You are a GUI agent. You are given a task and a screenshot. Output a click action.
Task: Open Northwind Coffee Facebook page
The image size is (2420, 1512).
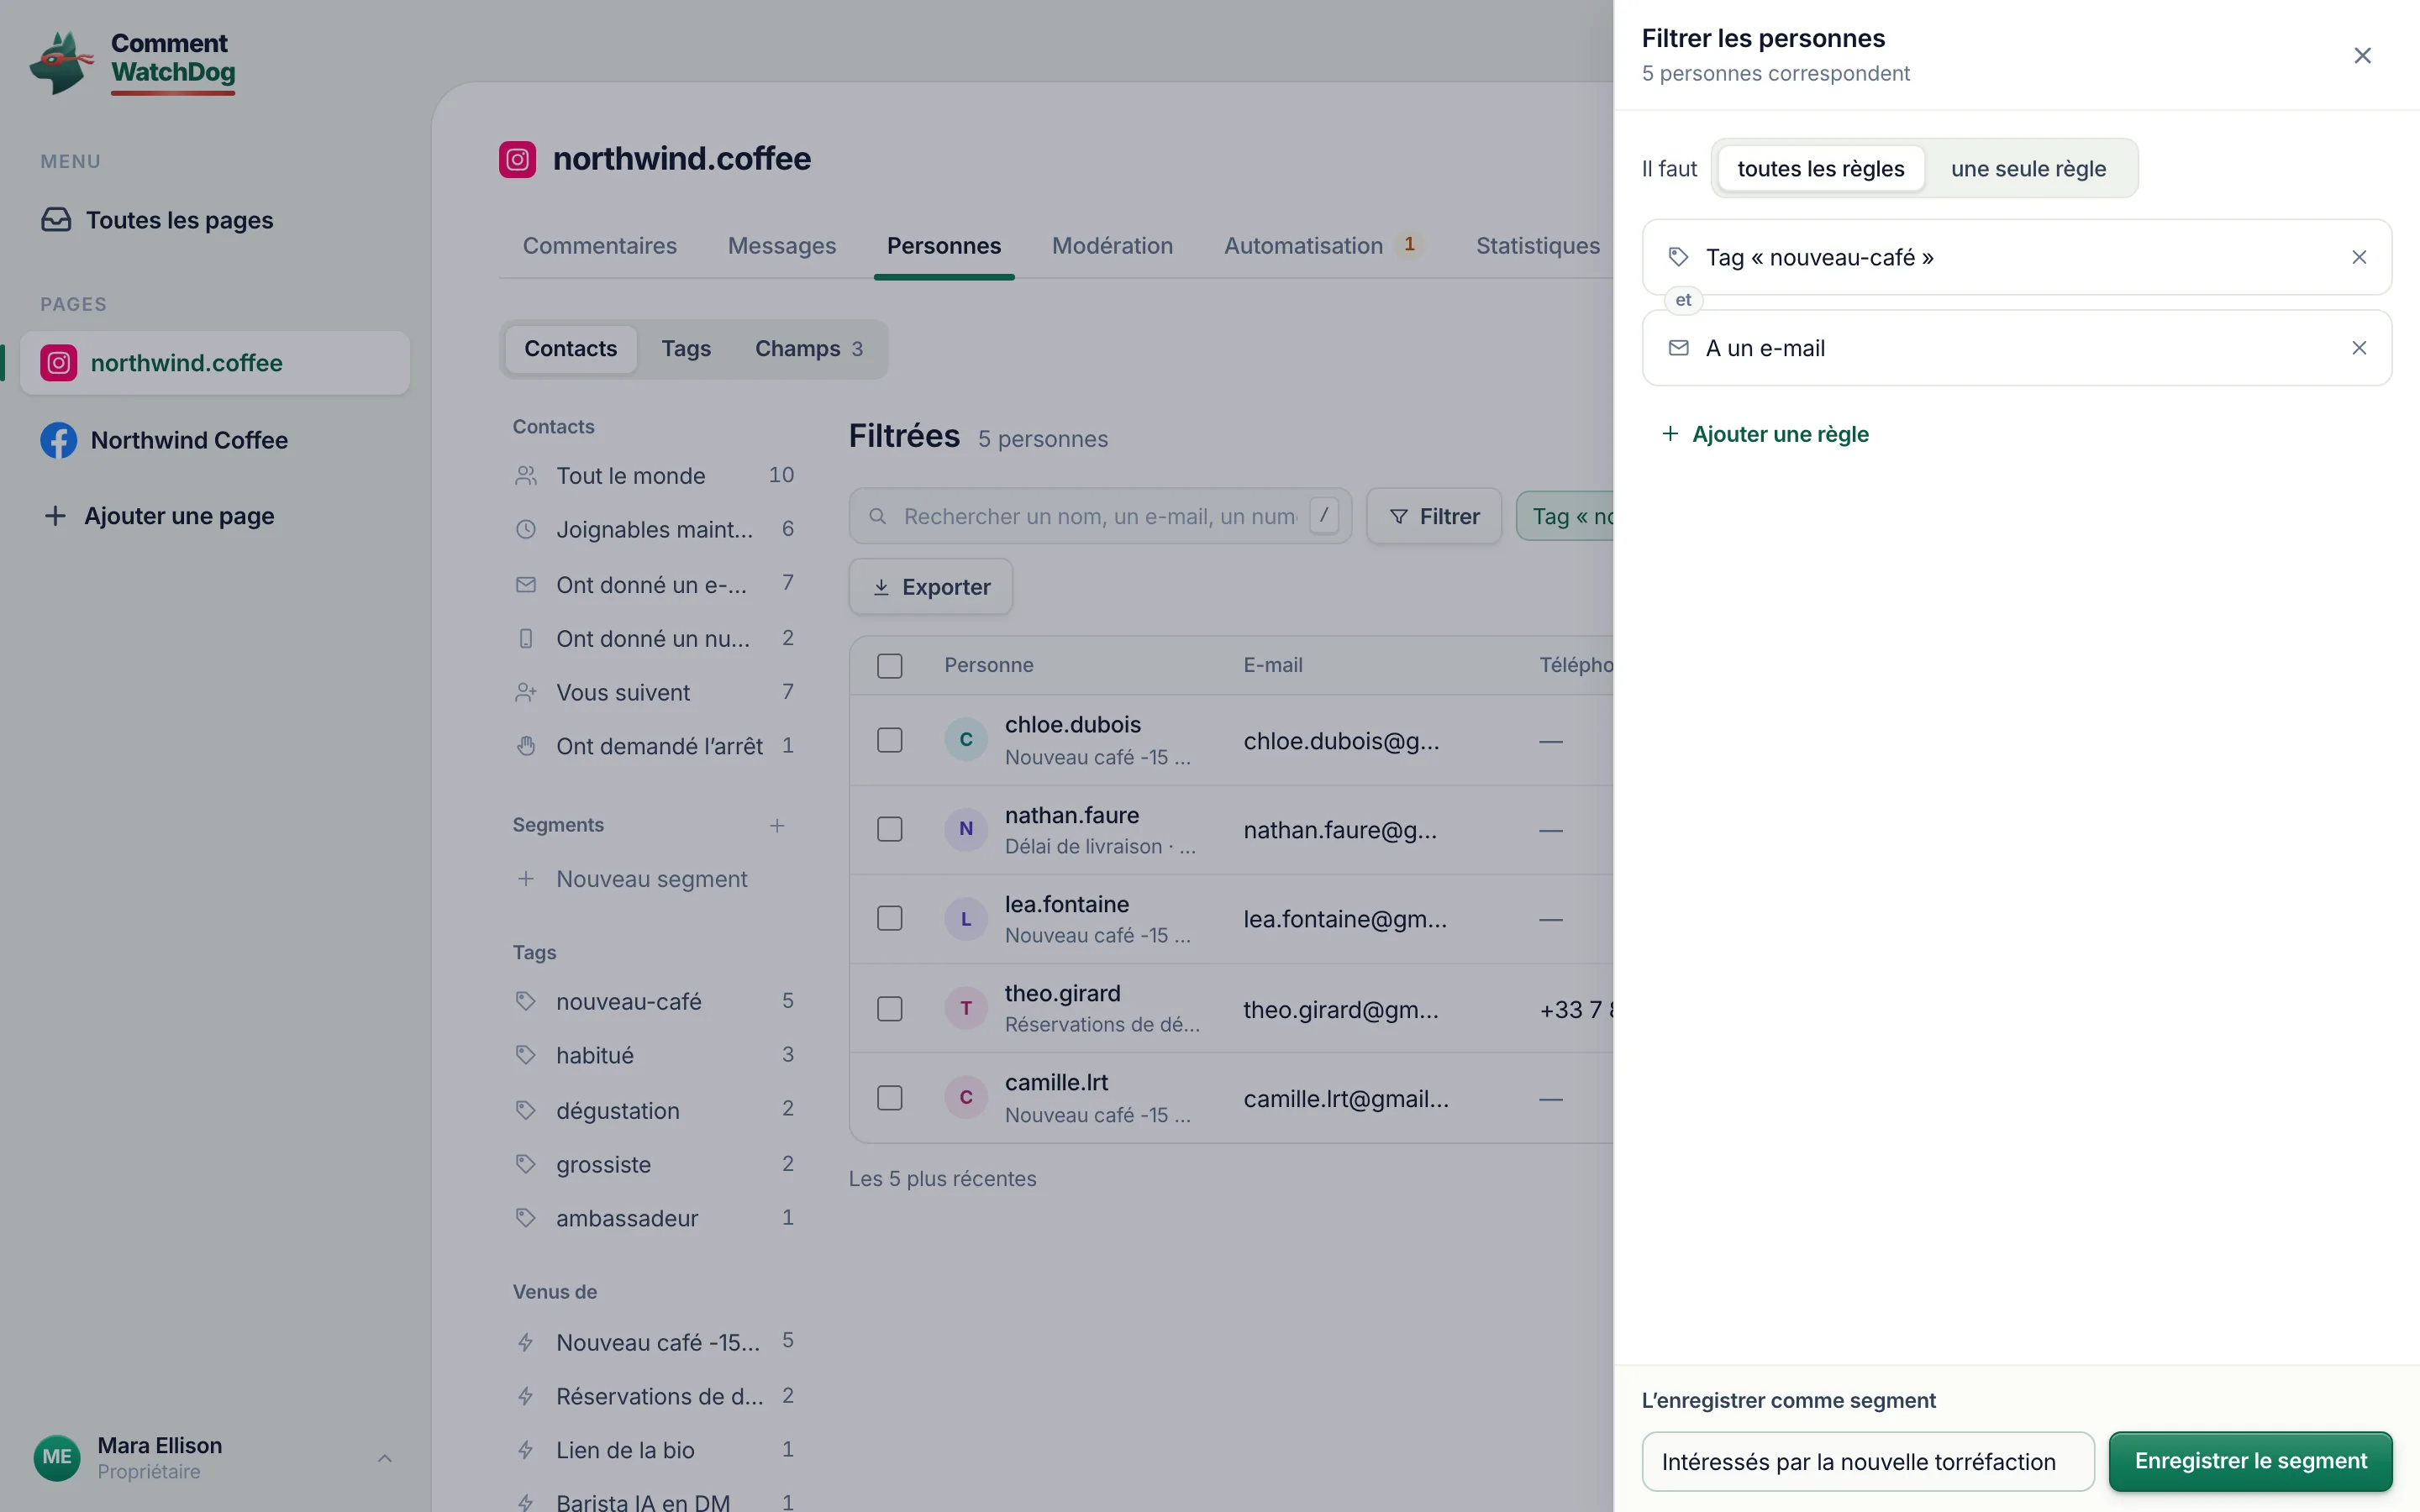pos(215,440)
